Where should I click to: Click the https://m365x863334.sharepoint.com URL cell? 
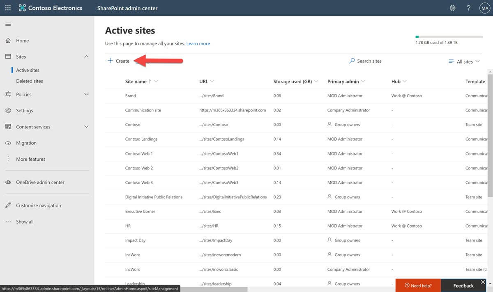coord(233,110)
